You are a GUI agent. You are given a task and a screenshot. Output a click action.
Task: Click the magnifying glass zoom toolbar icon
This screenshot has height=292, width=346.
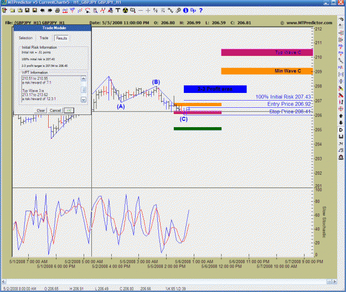95,11
